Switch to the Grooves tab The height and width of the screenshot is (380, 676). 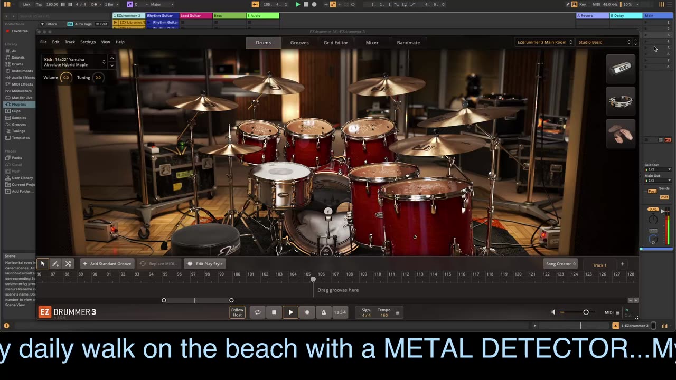(299, 42)
